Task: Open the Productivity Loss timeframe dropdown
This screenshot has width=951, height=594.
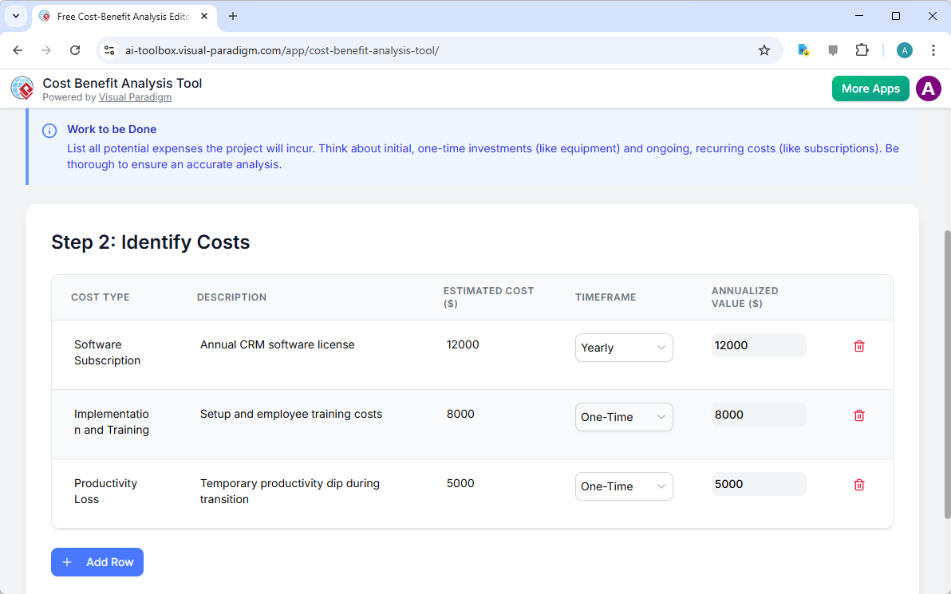Action: (624, 486)
